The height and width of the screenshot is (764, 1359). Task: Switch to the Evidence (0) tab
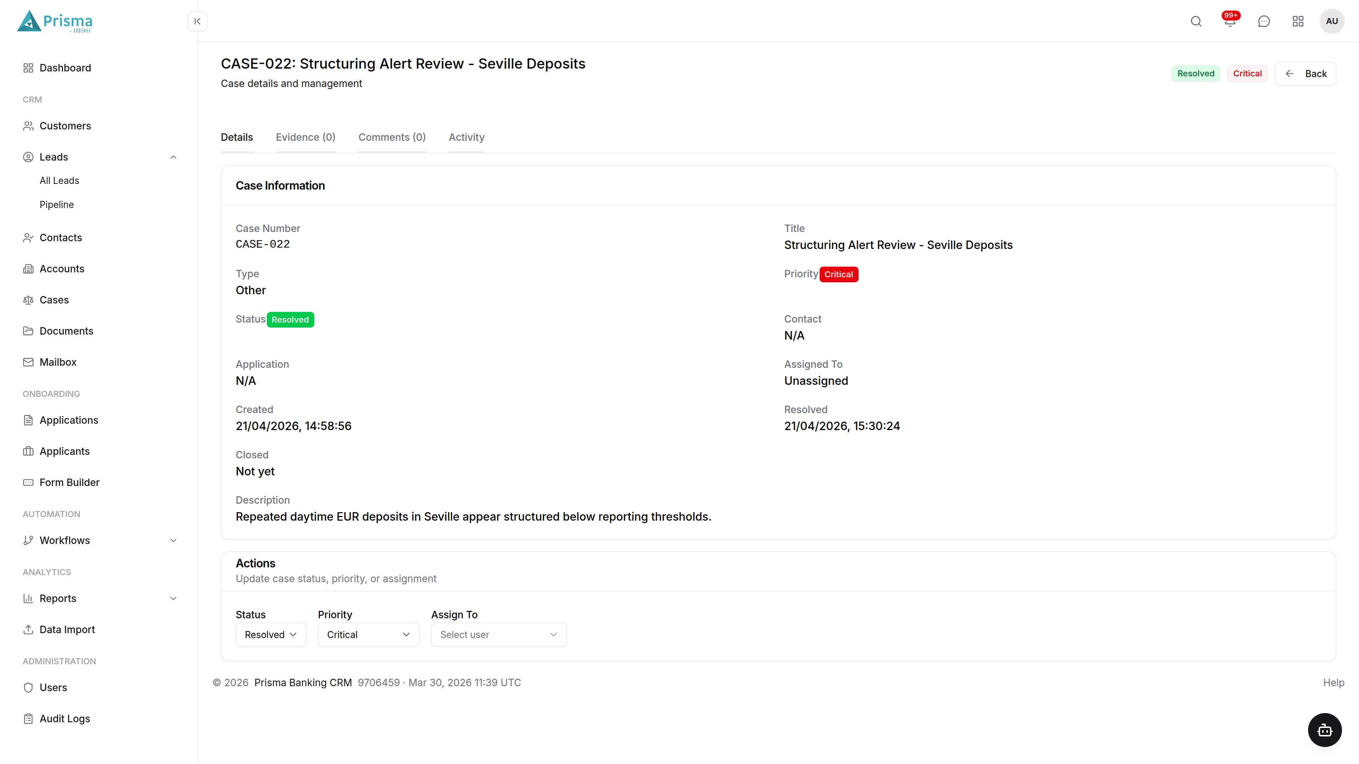click(x=305, y=137)
